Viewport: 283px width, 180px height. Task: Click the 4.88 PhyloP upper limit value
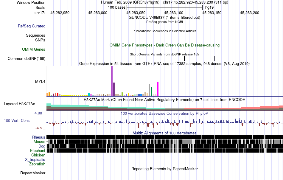(x=38, y=113)
